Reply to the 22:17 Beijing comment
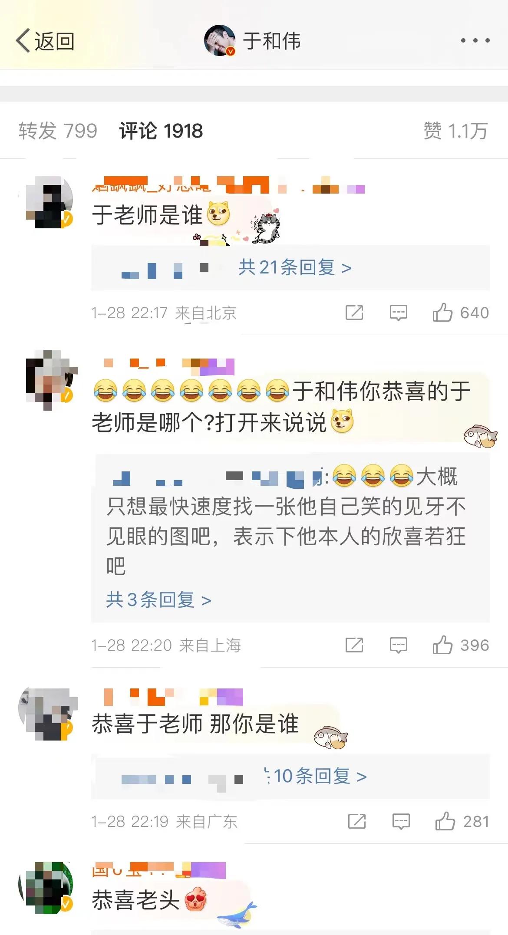 (398, 313)
